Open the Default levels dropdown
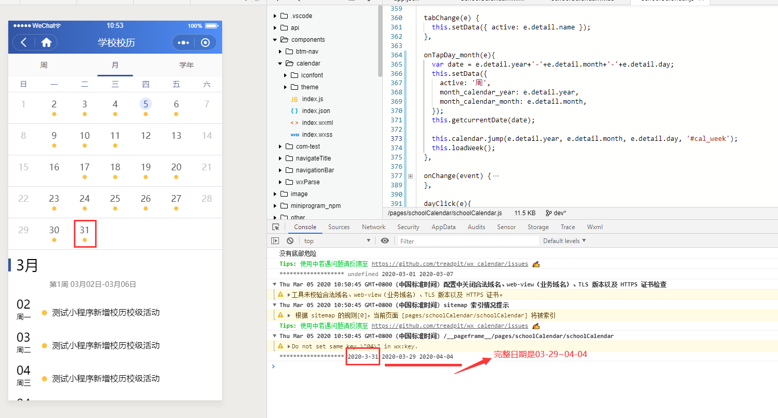778x418 pixels. coord(563,240)
